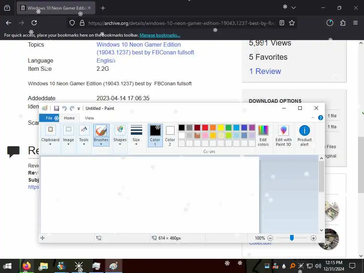Switch to the Home ribbon tab
The width and height of the screenshot is (364, 273).
69,118
